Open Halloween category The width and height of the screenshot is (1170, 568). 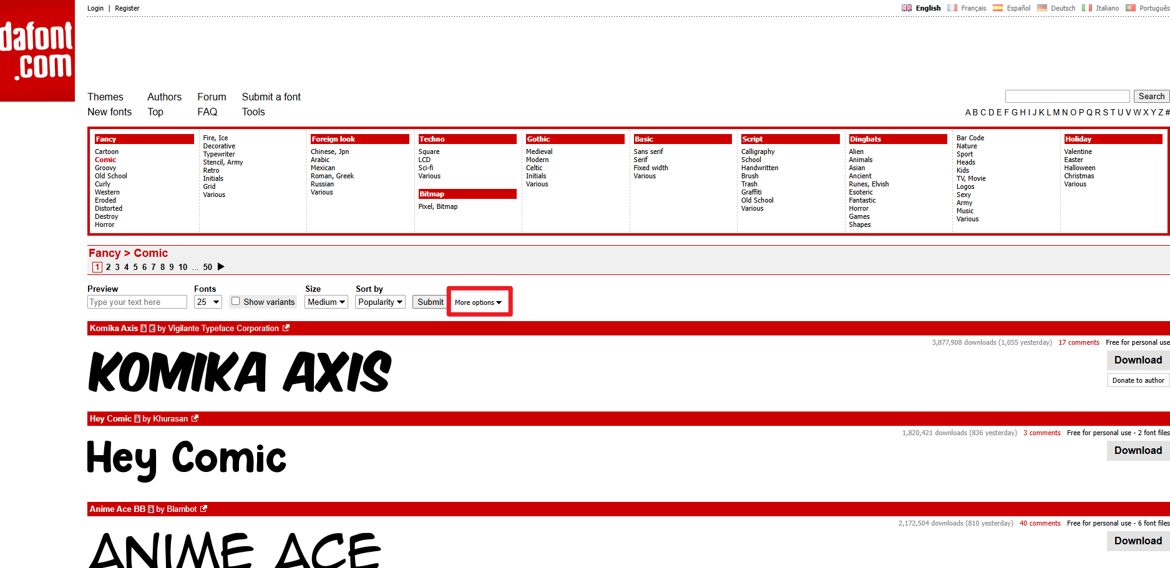(x=1080, y=168)
